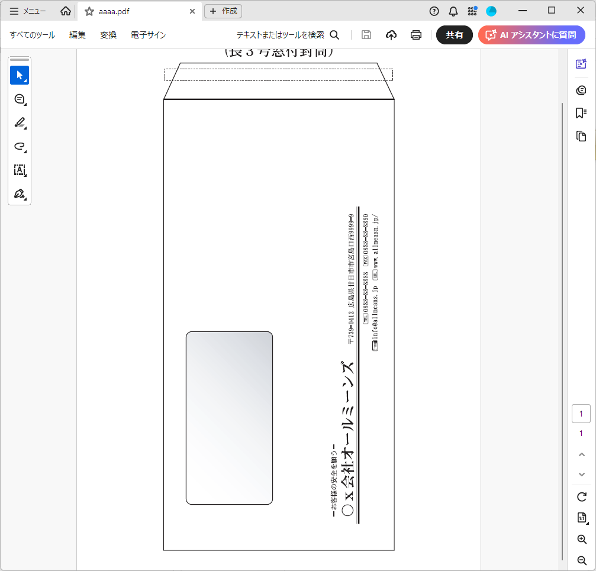Screen dimensions: 596x571
Task: Select the Add text boxed-A tool
Action: point(20,170)
